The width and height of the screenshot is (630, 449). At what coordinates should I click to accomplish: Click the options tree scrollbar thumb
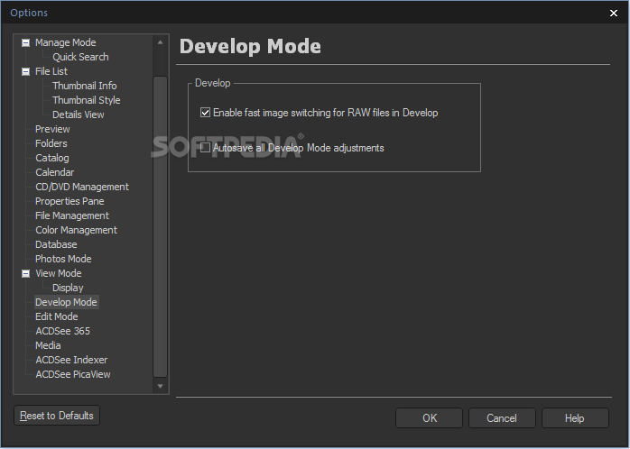[x=161, y=226]
